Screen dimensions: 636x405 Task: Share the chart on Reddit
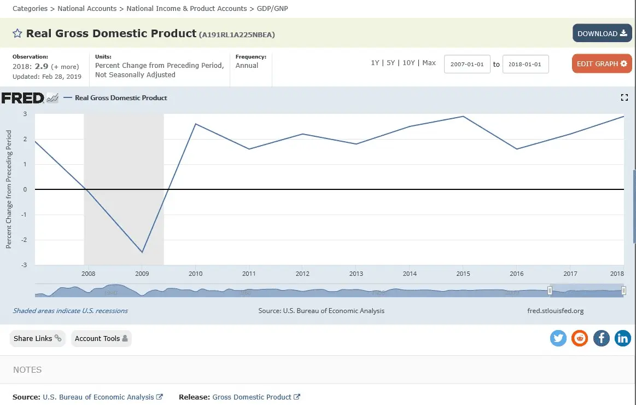[x=580, y=338]
